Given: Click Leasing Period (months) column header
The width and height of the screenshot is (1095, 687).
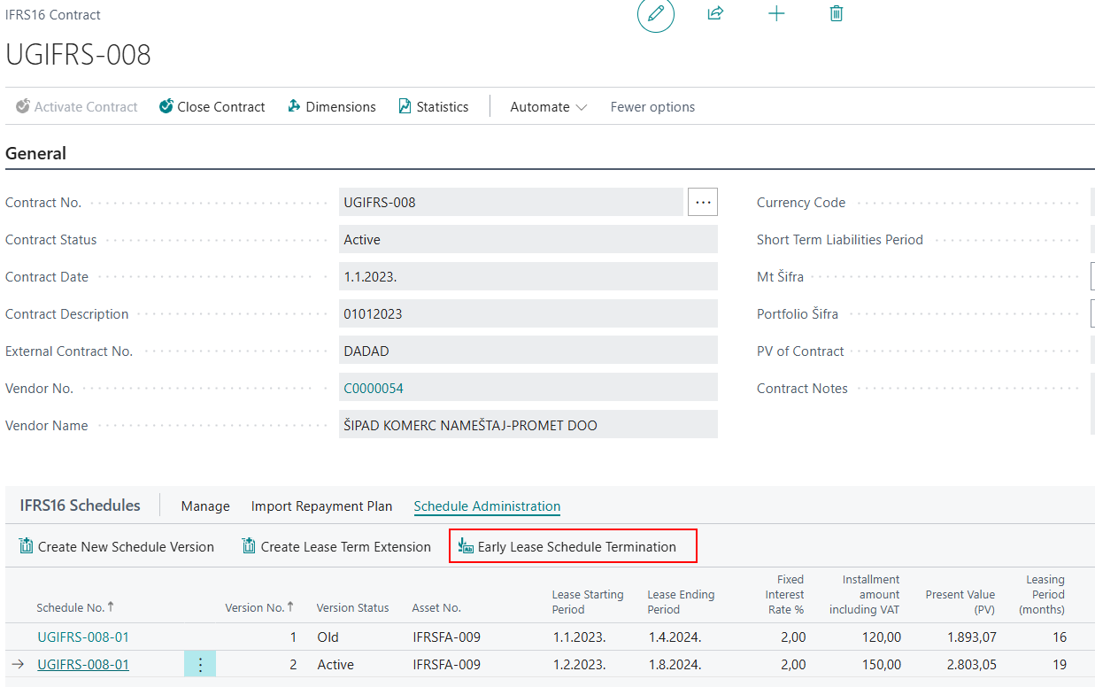Looking at the screenshot, I should [1042, 594].
